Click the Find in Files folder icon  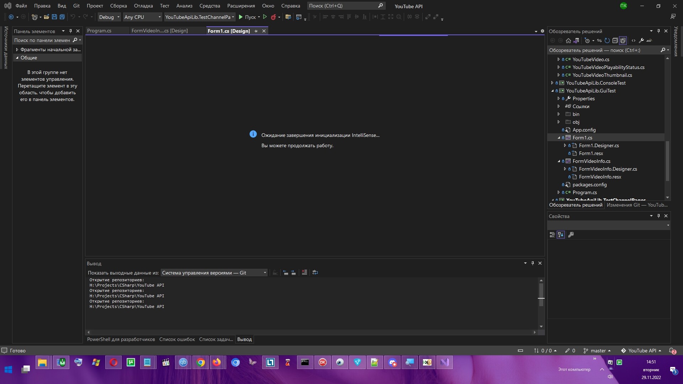288,17
